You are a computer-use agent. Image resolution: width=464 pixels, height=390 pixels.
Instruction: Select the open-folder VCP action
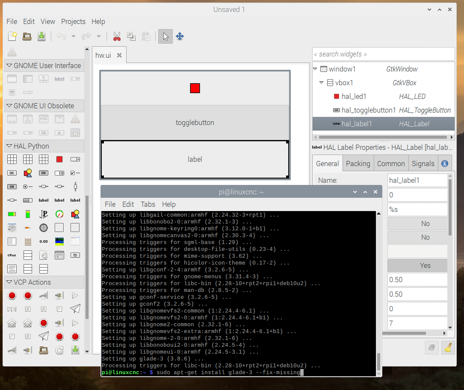tap(44, 350)
